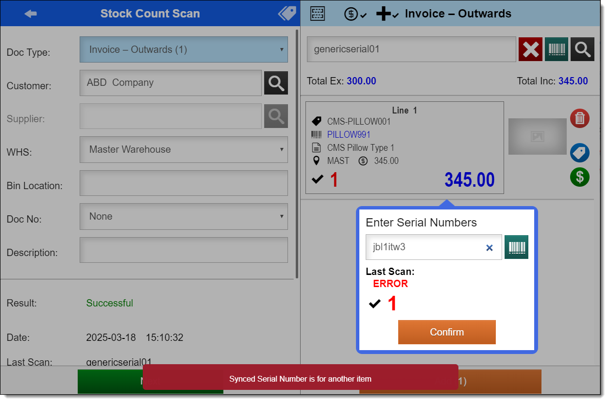
Task: Click the Successful result text
Action: (110, 303)
